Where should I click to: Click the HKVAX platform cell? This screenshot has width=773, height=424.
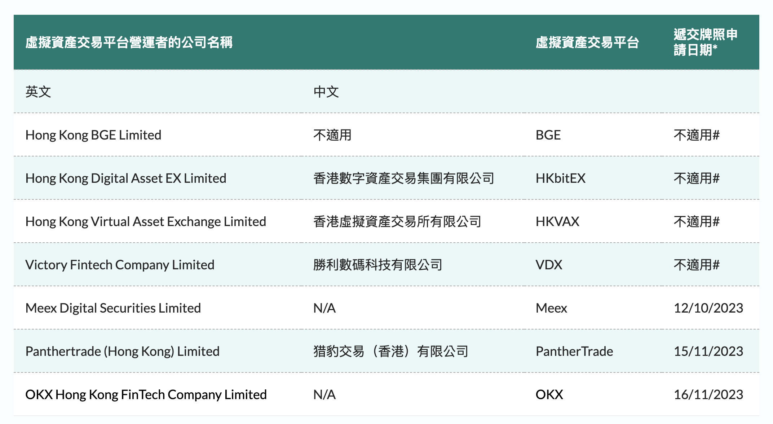[x=557, y=222]
